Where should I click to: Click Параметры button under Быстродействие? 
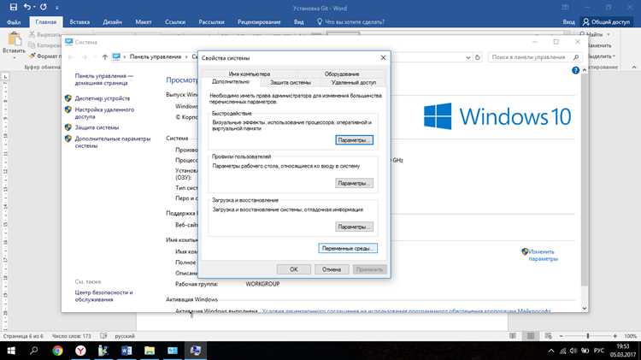coord(354,140)
